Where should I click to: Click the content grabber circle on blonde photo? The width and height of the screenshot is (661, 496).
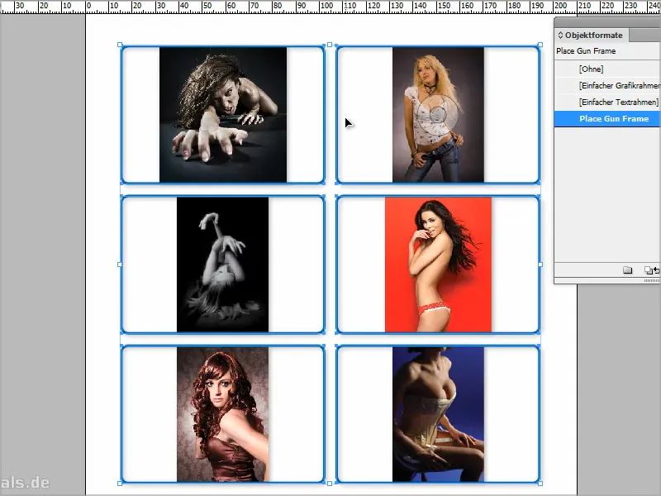pos(439,113)
